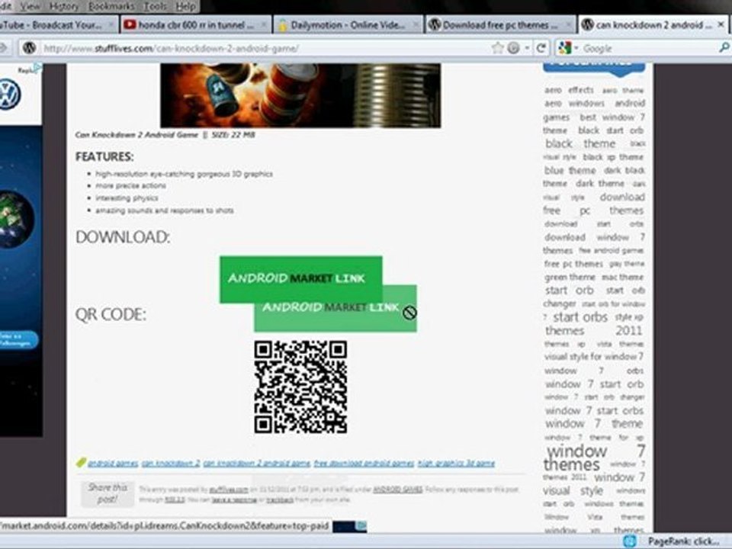Close the Download free pc themes tab
The width and height of the screenshot is (732, 549).
568,24
